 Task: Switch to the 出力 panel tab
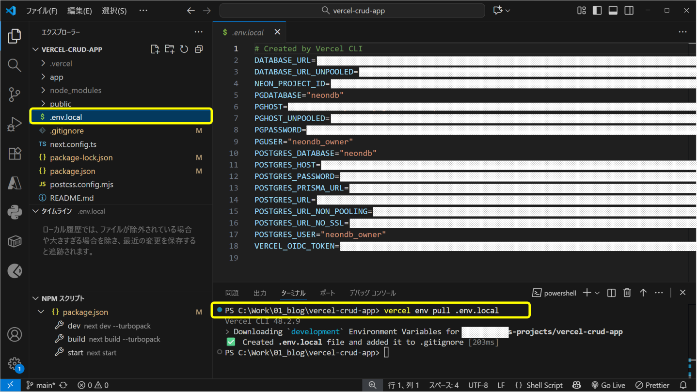(260, 293)
